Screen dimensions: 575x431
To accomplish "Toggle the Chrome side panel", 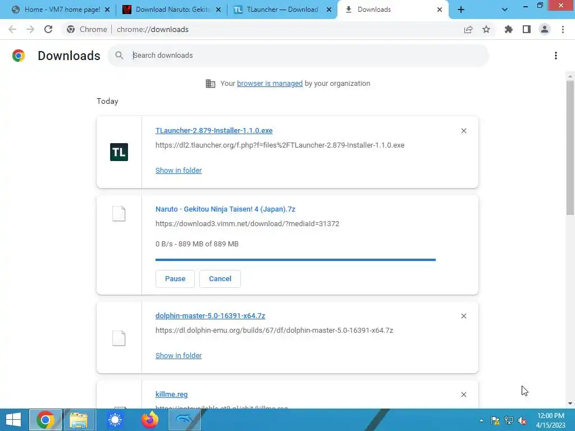I will tap(527, 29).
